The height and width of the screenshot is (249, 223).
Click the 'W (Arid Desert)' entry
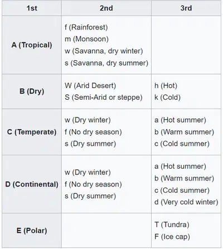(90, 86)
